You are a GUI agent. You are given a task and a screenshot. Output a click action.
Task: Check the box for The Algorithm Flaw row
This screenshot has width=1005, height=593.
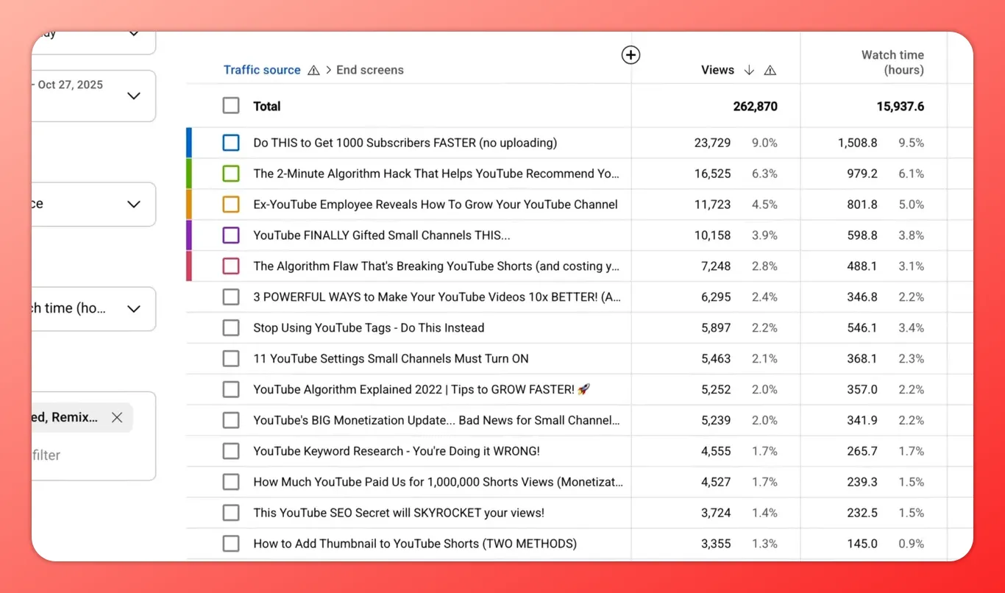click(231, 266)
